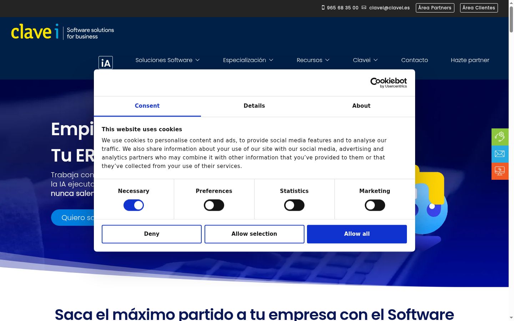This screenshot has width=514, height=321.
Task: Click the envelope icon beside clavei@clavei.es
Action: pos(364,7)
